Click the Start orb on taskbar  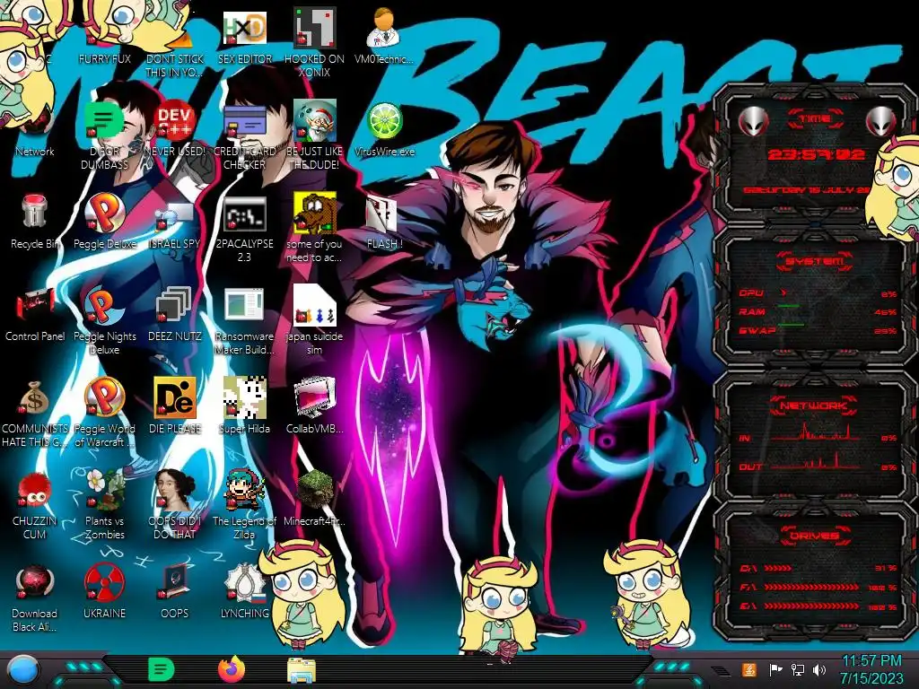click(22, 670)
